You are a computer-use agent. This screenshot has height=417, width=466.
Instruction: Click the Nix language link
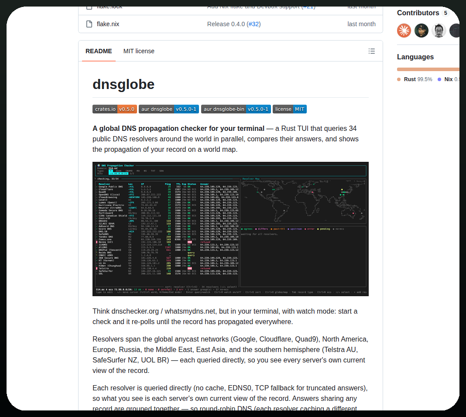(x=452, y=79)
